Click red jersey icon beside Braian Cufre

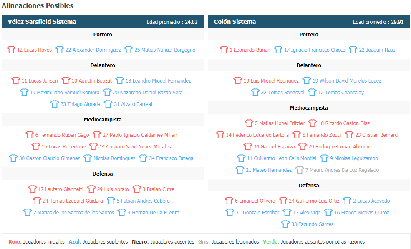point(136,189)
